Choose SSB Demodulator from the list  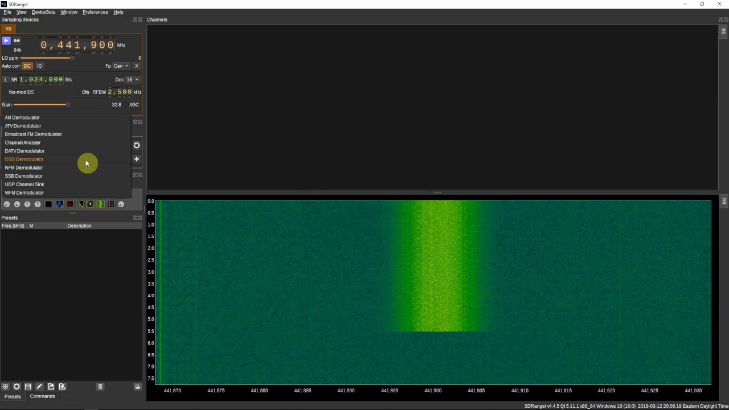point(65,176)
